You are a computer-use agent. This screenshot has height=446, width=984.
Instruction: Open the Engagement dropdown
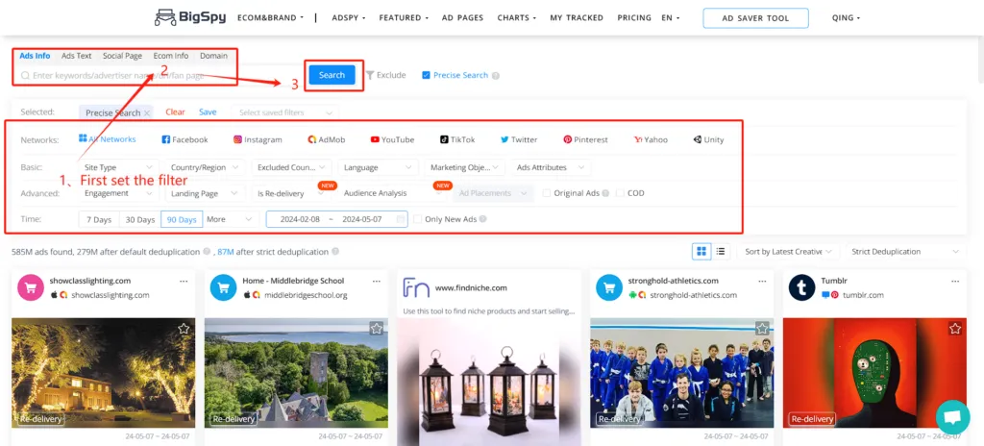click(x=118, y=193)
